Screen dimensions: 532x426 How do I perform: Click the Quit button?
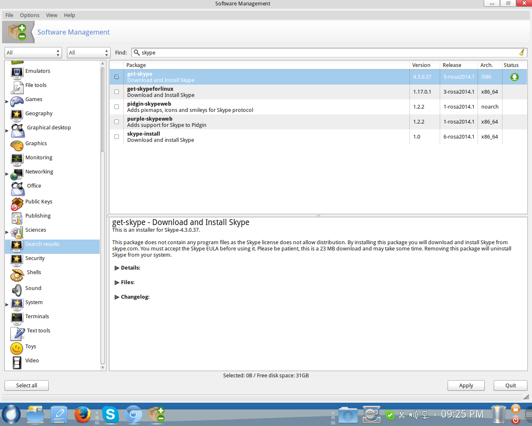tap(510, 386)
